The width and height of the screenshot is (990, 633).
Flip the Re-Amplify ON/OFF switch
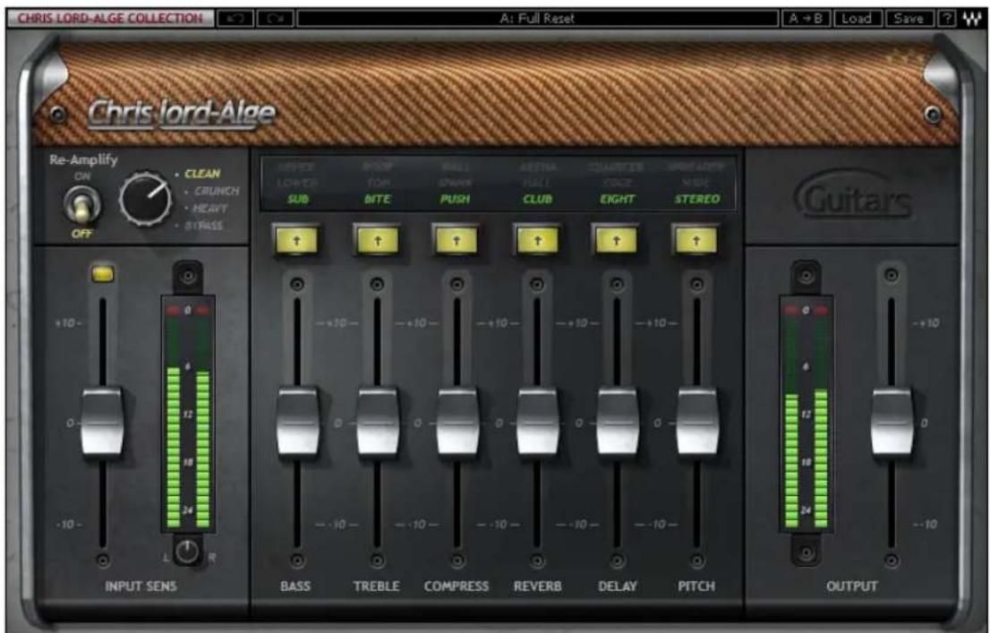tap(82, 205)
